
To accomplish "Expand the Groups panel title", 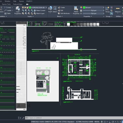I will click(x=109, y=16).
